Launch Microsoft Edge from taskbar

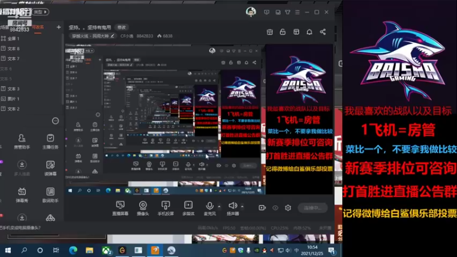[x=73, y=250]
